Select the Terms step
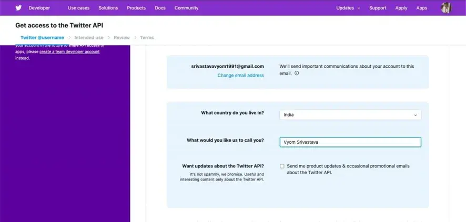This screenshot has width=466, height=222. tap(147, 38)
